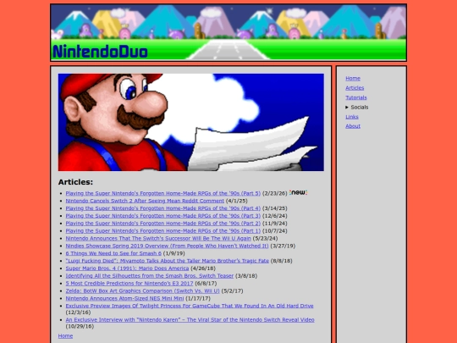Click the (2/23/26) date text
The image size is (457, 343).
tap(274, 193)
